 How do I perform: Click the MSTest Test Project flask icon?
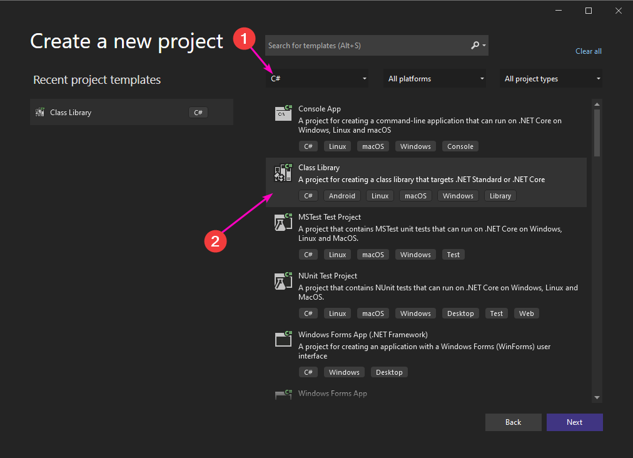click(x=283, y=222)
